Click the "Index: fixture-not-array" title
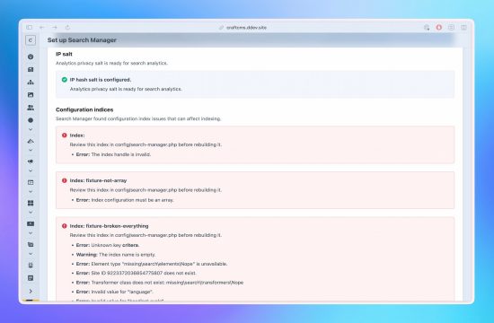Screen dimensions: 494x323 (x=98, y=180)
